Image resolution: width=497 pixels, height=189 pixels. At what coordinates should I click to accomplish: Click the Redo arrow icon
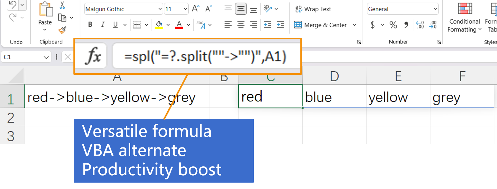tap(13, 17)
